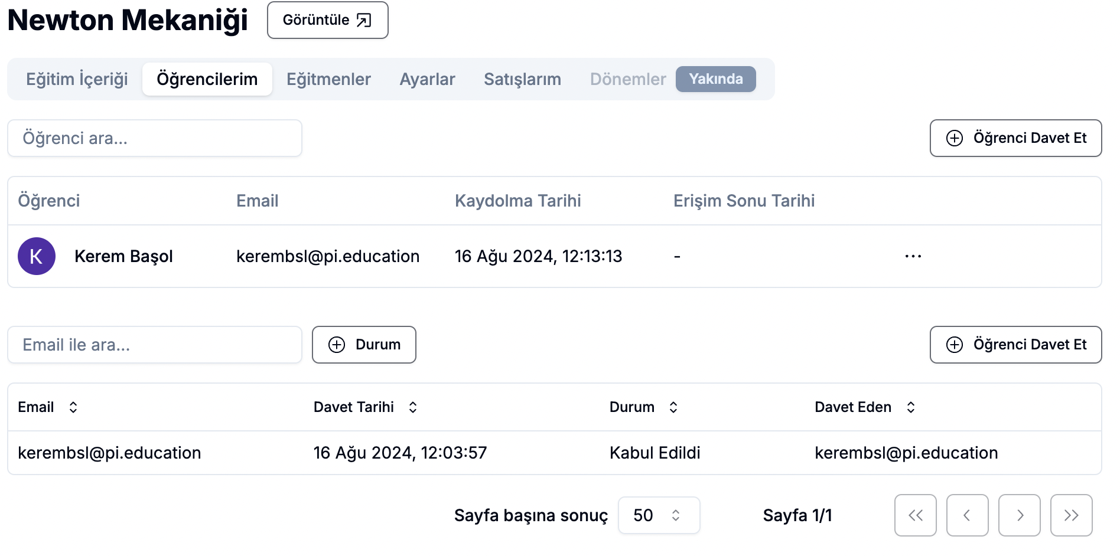Go to the first page of results
1120x556 pixels.
[x=915, y=515]
